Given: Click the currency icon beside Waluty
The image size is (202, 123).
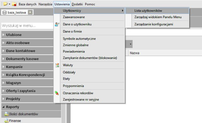Looking at the screenshot, I should [57, 65].
